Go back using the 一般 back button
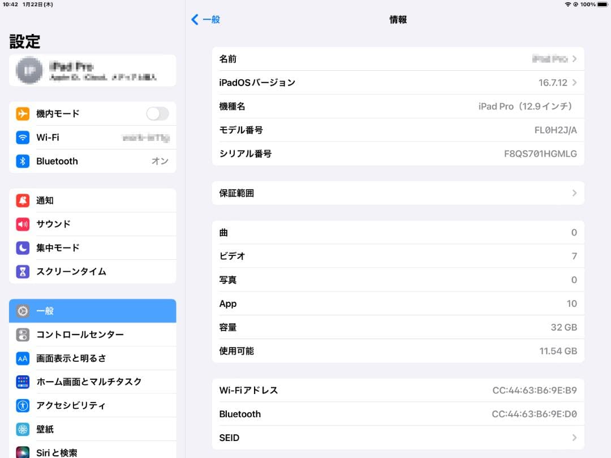Screen dimensions: 611x458 [205, 19]
